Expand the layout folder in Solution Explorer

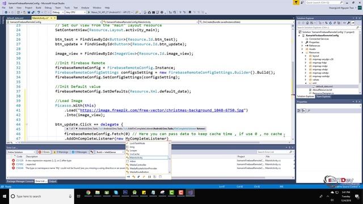pyautogui.click(x=306, y=56)
